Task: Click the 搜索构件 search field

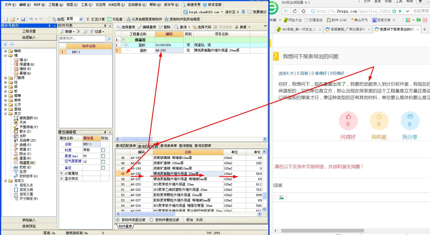Action: (x=82, y=38)
